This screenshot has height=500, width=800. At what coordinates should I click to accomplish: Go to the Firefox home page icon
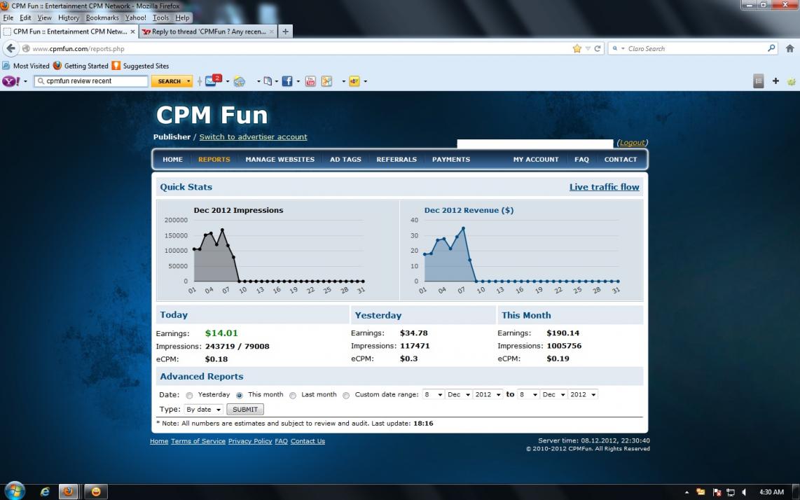pyautogui.click(x=789, y=48)
